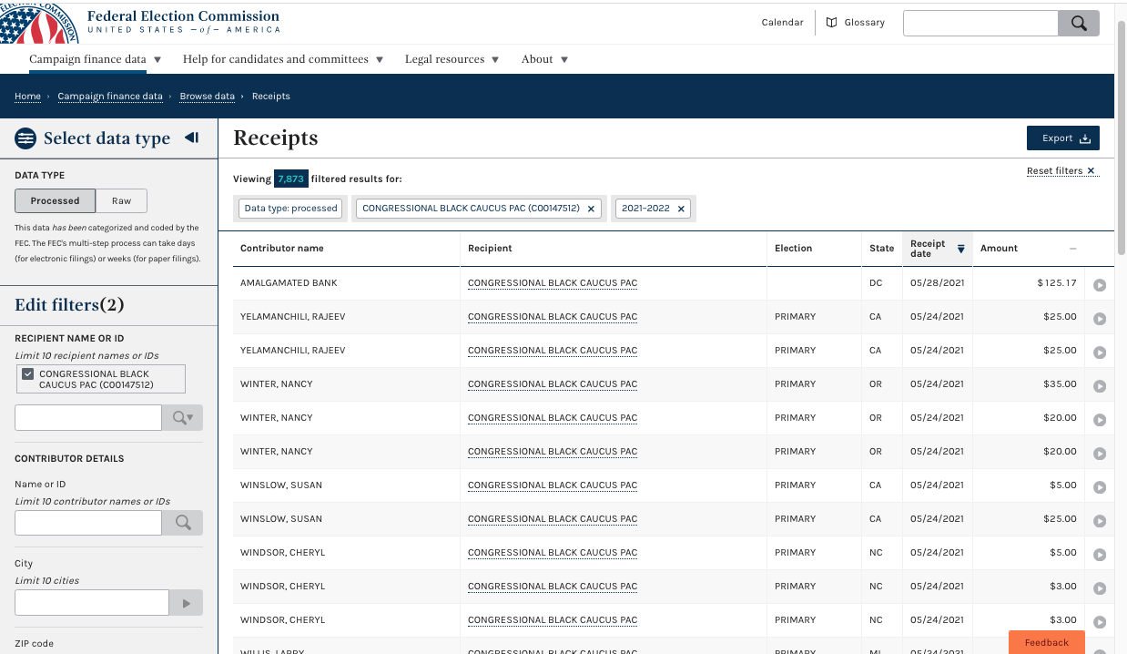The image size is (1127, 654).
Task: Reset filters with the x link
Action: [1062, 171]
